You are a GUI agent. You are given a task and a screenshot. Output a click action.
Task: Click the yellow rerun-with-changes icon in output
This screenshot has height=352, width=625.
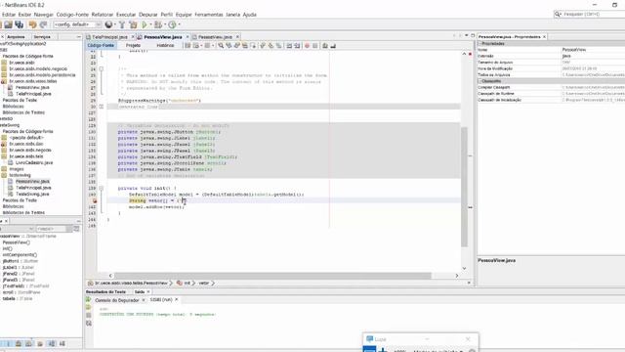pyautogui.click(x=89, y=307)
